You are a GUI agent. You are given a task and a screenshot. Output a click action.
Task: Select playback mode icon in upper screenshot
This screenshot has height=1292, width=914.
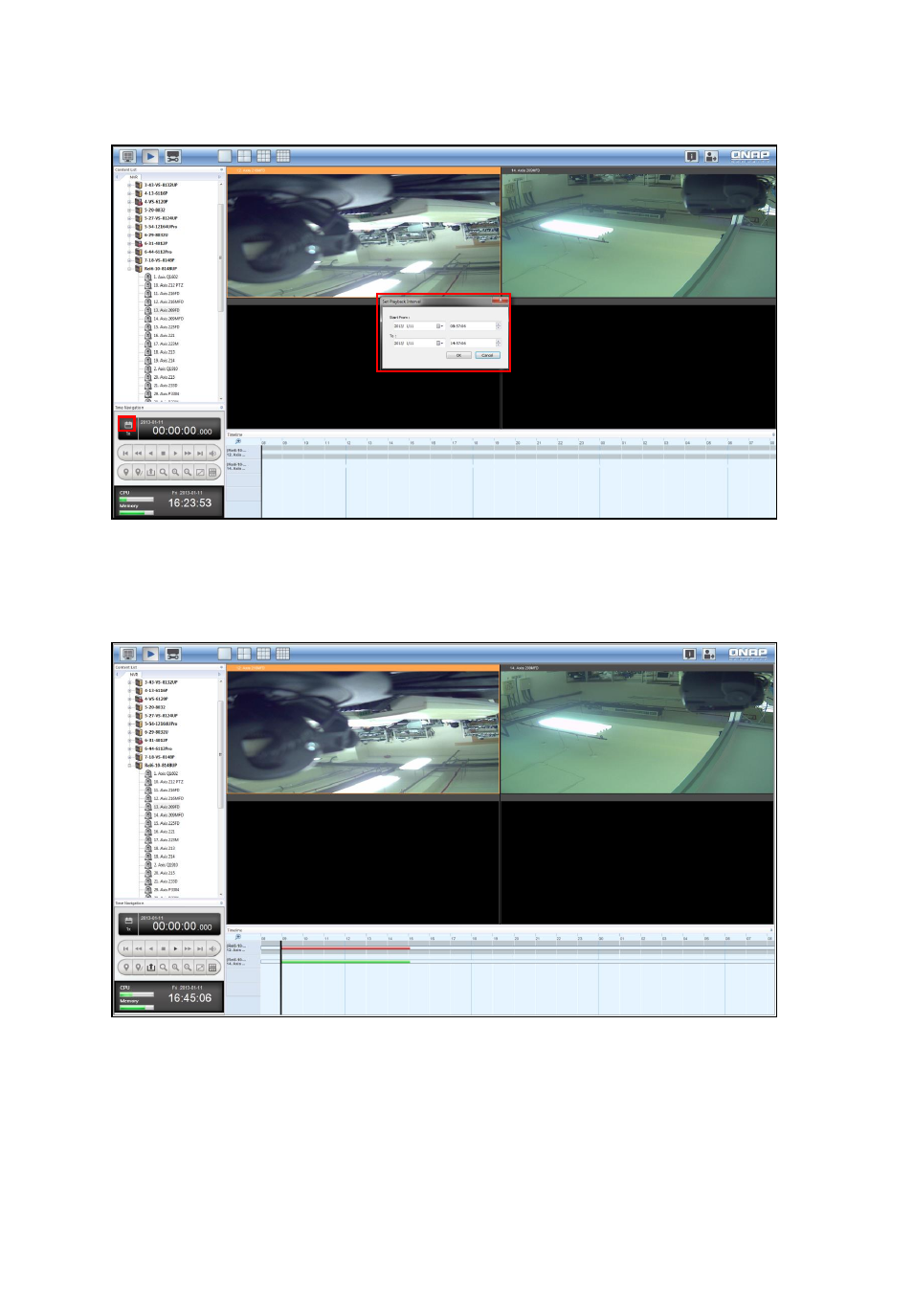150,156
